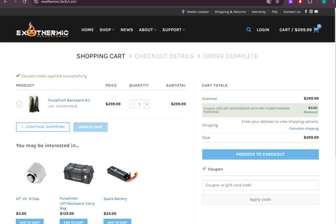
Task: Select the SHOPPING CART breadcrumb step
Action: (x=101, y=56)
